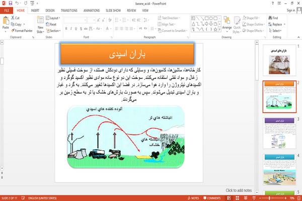302x201 pixels.
Task: Click the 'Click to add notes' area
Action: coord(239,190)
